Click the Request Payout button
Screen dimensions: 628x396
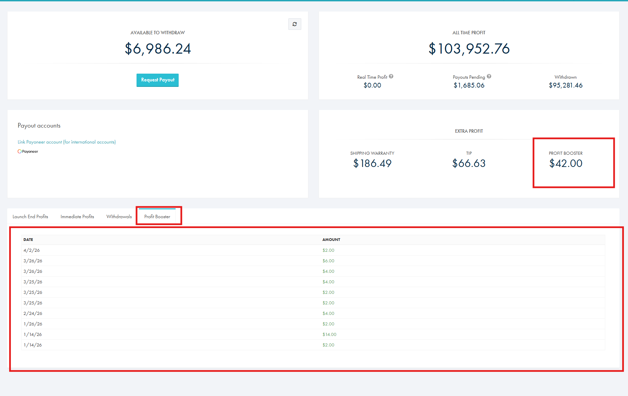coord(157,80)
